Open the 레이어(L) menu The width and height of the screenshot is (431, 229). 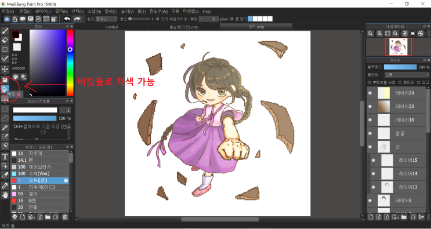coord(43,12)
